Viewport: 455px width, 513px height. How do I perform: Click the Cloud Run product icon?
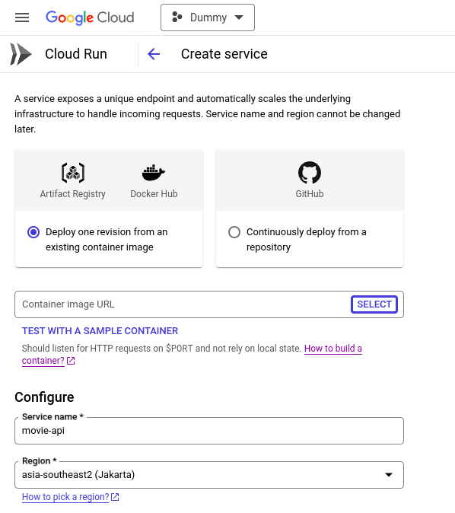pyautogui.click(x=21, y=54)
